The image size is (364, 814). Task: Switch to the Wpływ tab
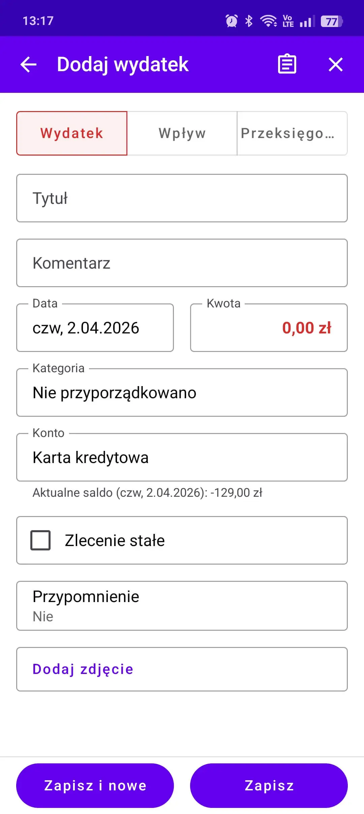pos(182,133)
